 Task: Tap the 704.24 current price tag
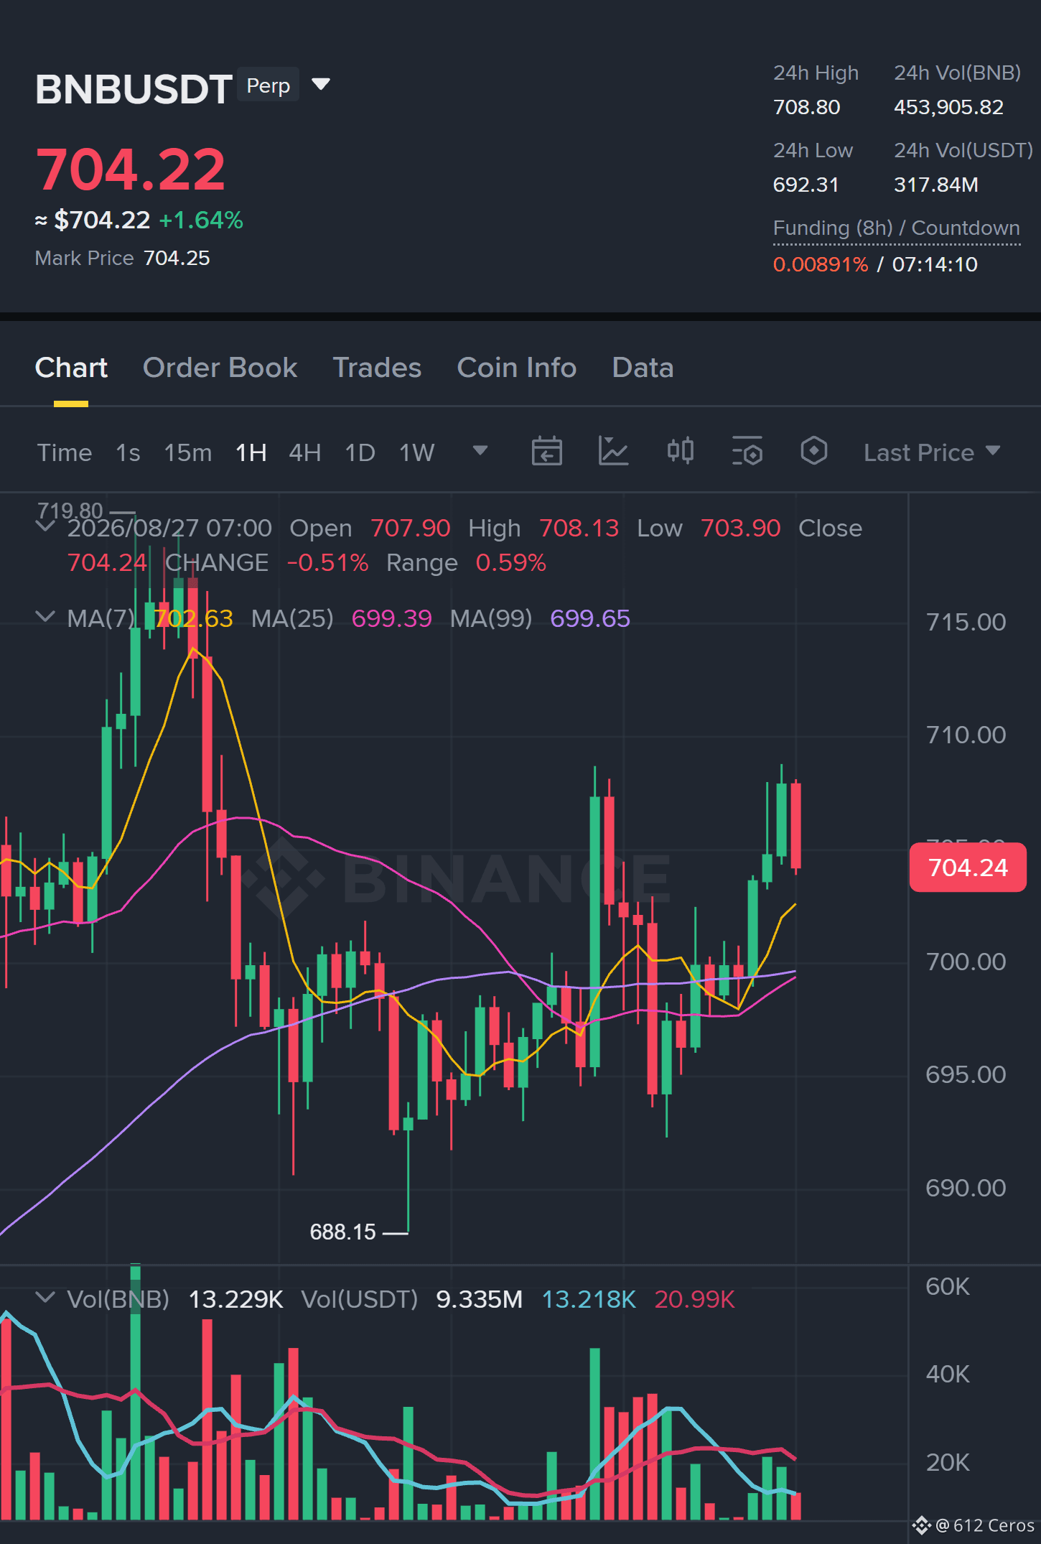point(968,868)
